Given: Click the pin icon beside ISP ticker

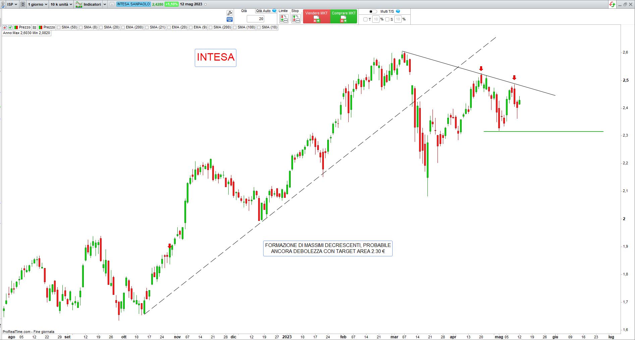Looking at the screenshot, I should click(3, 5).
